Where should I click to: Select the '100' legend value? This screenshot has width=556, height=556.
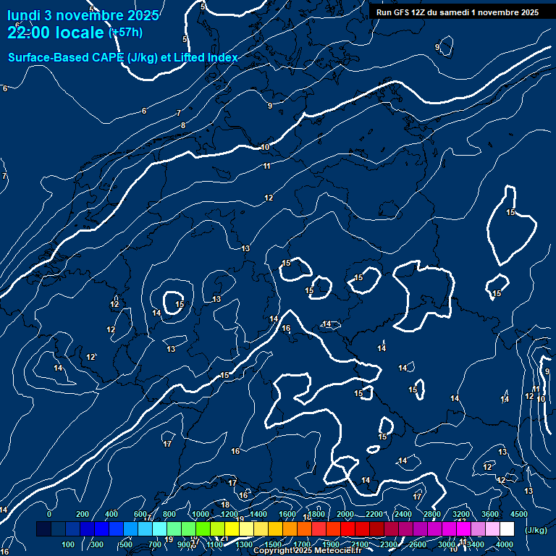(x=68, y=544)
